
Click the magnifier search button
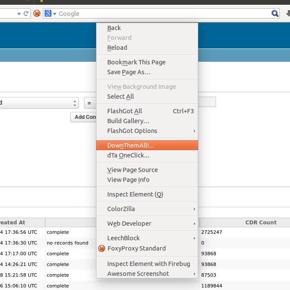tap(275, 13)
